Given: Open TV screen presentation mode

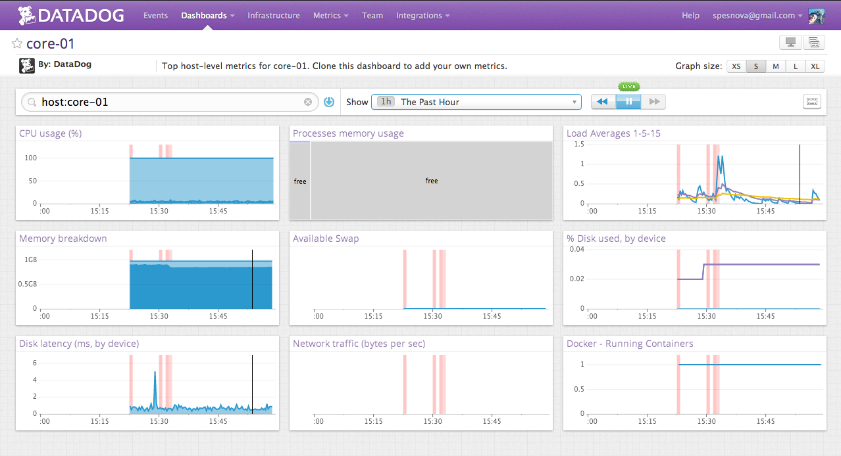Looking at the screenshot, I should (x=789, y=41).
